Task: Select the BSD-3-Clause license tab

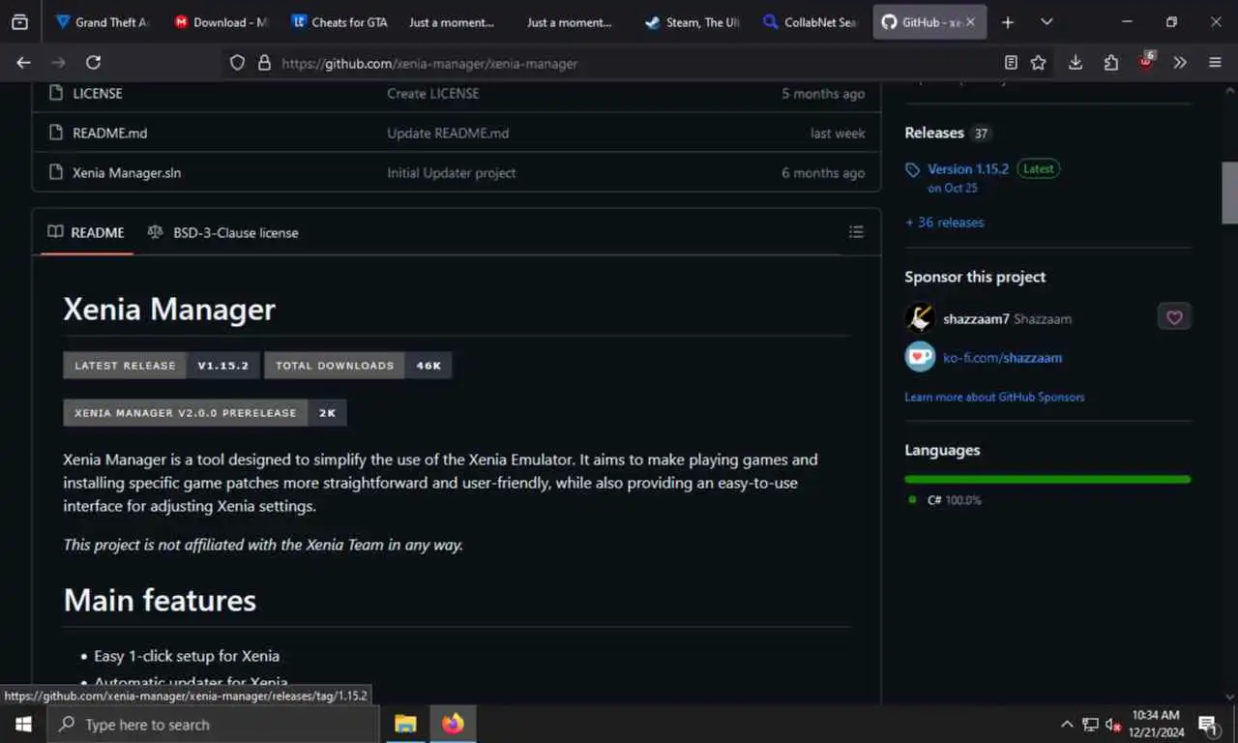Action: click(x=223, y=232)
